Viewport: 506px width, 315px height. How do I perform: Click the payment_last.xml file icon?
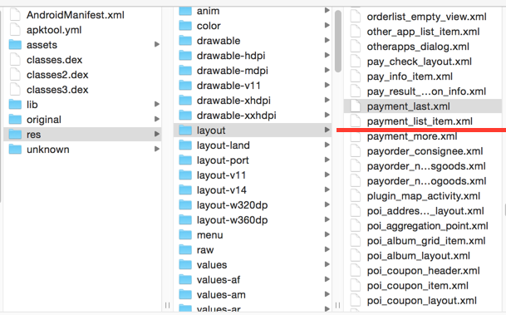(x=356, y=106)
